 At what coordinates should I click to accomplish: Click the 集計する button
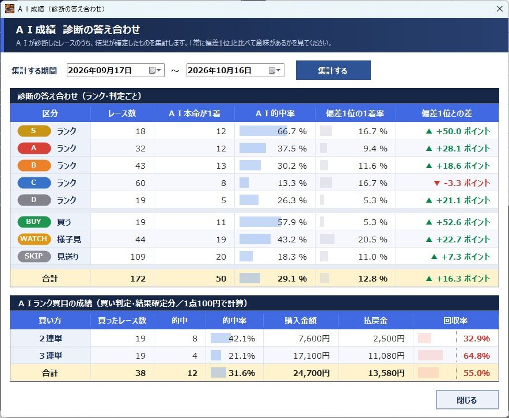coord(333,70)
